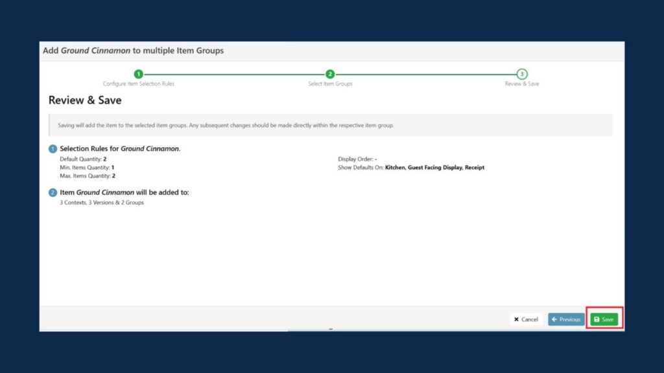The width and height of the screenshot is (664, 373).
Task: Click the left arrow icon in Previous
Action: click(555, 319)
